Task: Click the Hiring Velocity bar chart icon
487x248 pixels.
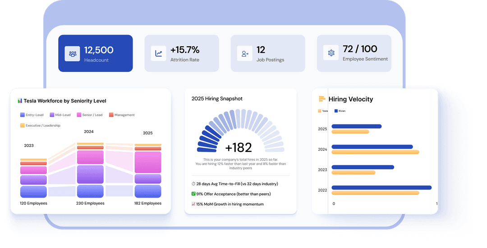Action: pos(322,99)
